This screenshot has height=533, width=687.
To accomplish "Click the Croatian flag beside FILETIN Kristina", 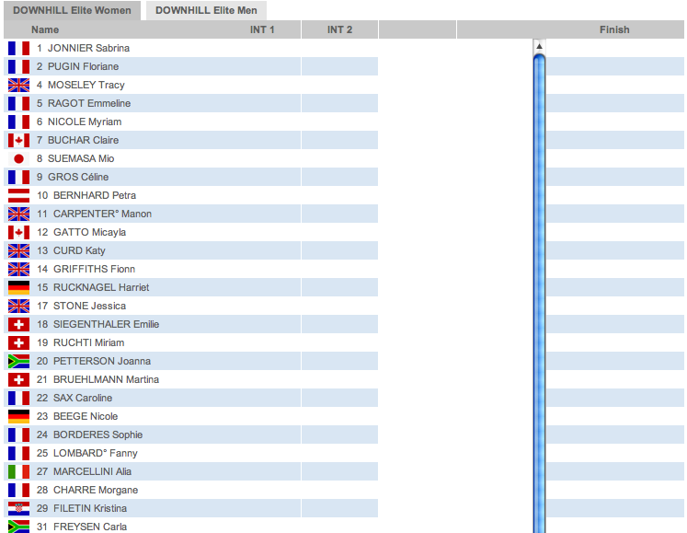I will (x=18, y=508).
